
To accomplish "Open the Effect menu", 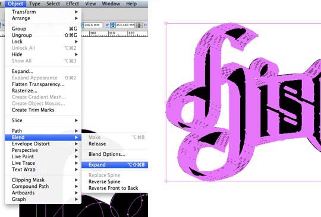I will [73, 4].
